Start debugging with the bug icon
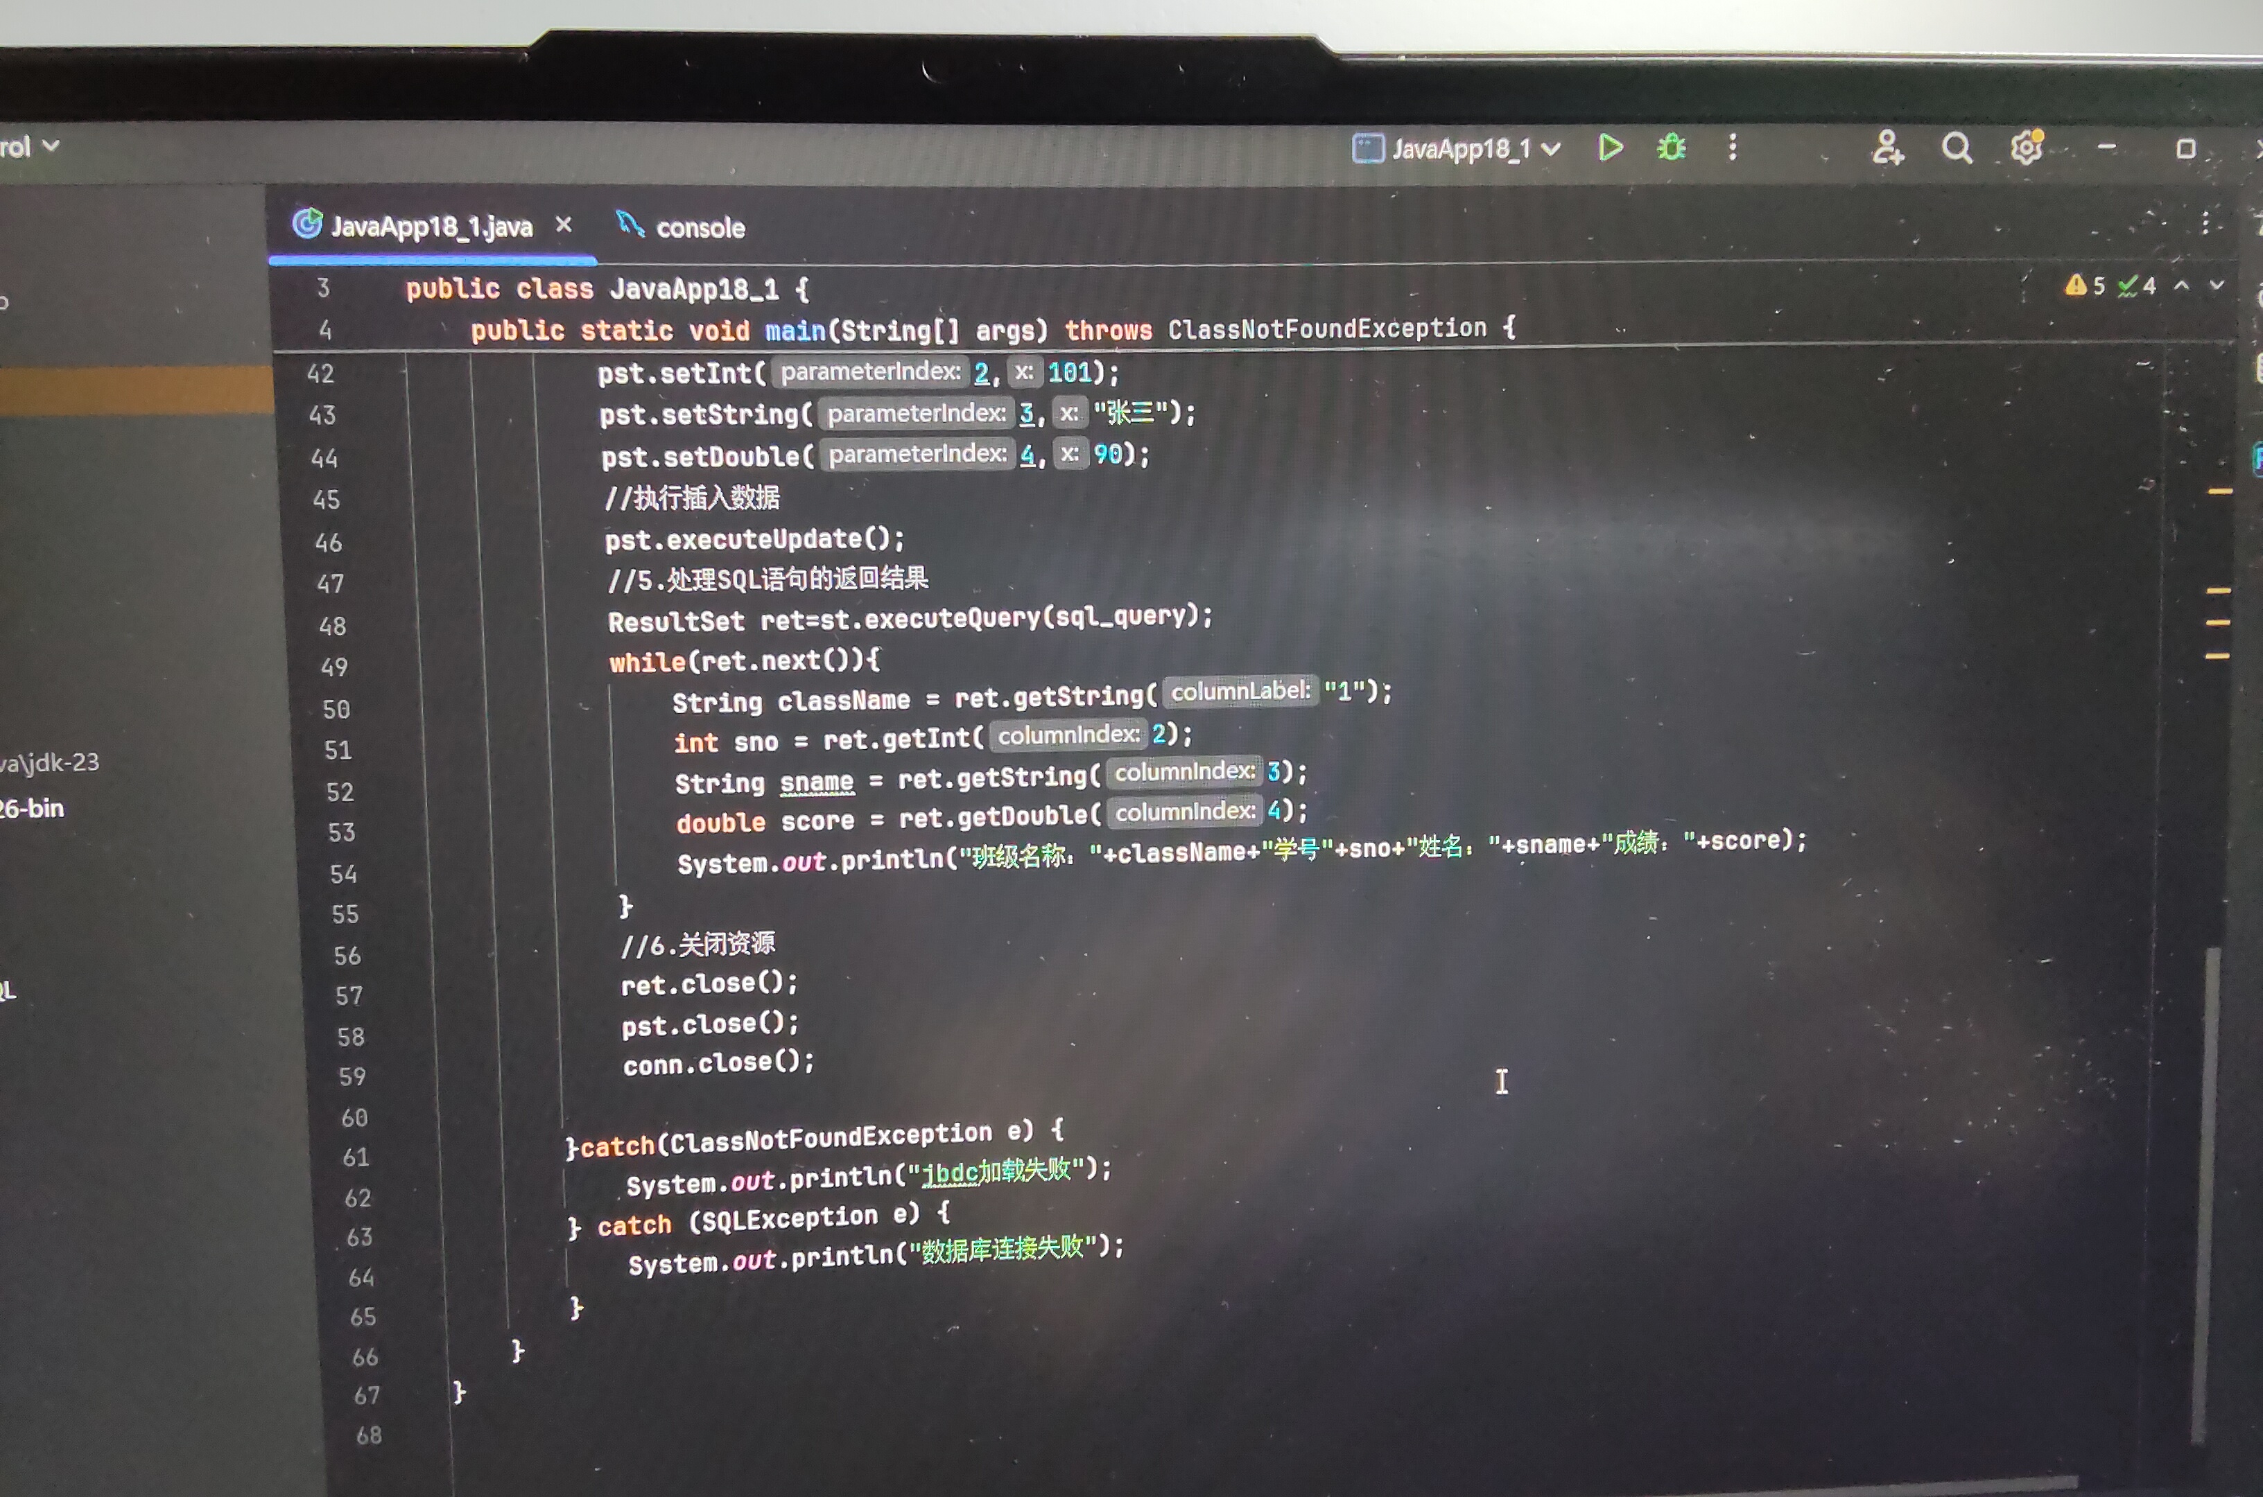Screen dimensions: 2263x1497 [1671, 148]
